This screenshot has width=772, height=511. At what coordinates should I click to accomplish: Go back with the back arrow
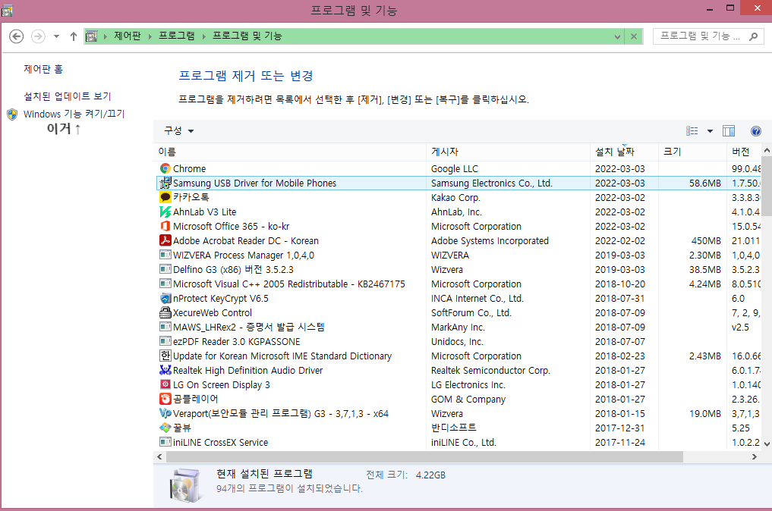click(16, 36)
